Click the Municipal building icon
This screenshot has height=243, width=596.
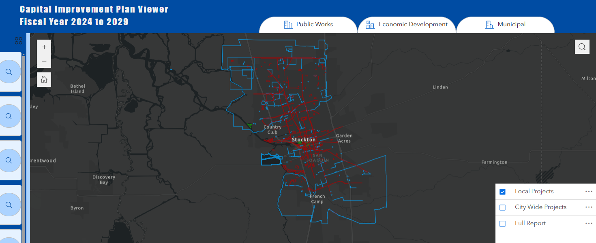[x=489, y=25]
